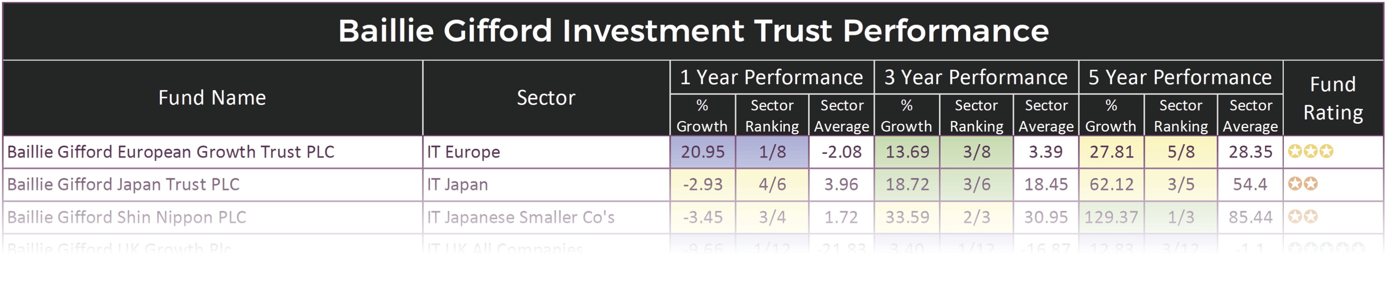The height and width of the screenshot is (292, 1387).
Task: Click the IT Japanese Smaller Co's sector cell
Action: tap(521, 217)
